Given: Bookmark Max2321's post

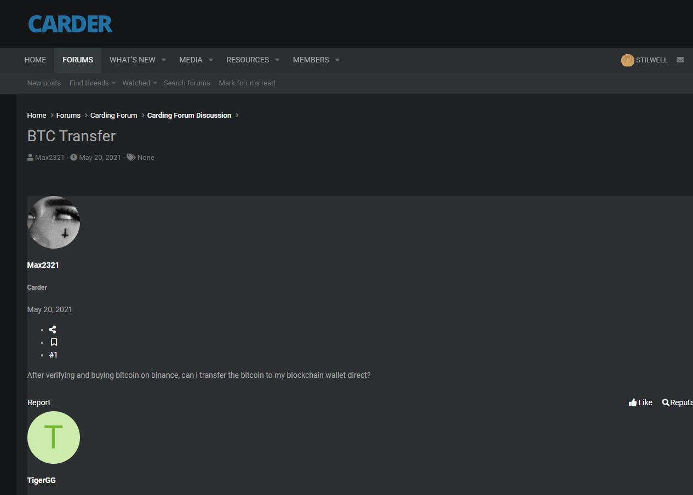Looking at the screenshot, I should point(54,342).
